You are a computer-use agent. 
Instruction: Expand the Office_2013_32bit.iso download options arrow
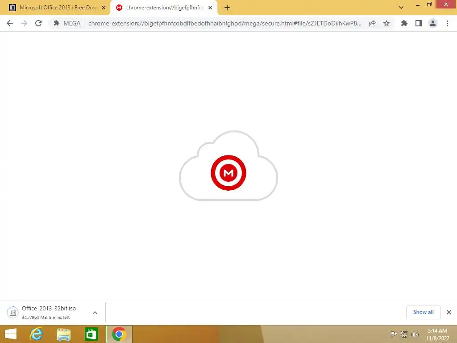[95, 313]
